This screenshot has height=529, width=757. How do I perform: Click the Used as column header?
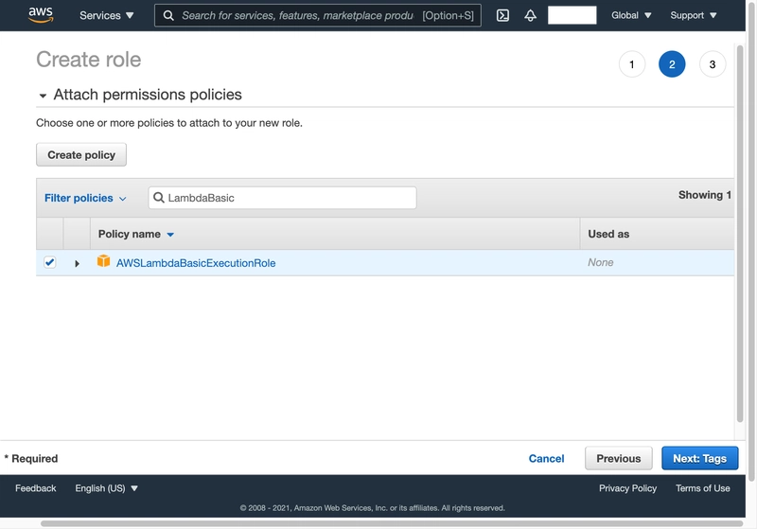tap(608, 234)
